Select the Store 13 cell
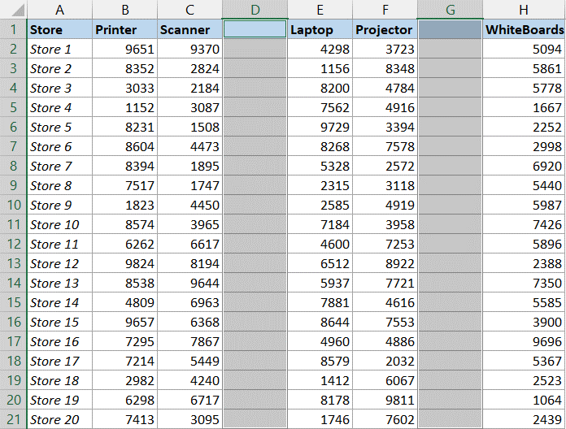This screenshot has height=429, width=566. (59, 283)
